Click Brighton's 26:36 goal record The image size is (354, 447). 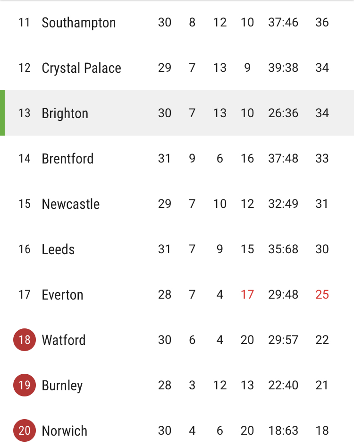click(283, 113)
